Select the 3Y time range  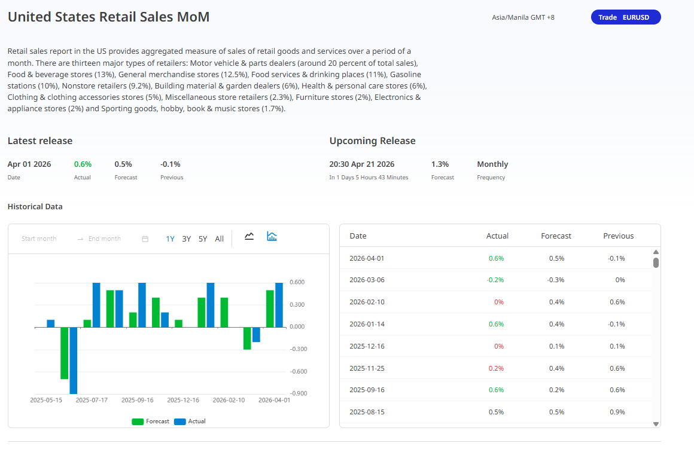tap(187, 239)
